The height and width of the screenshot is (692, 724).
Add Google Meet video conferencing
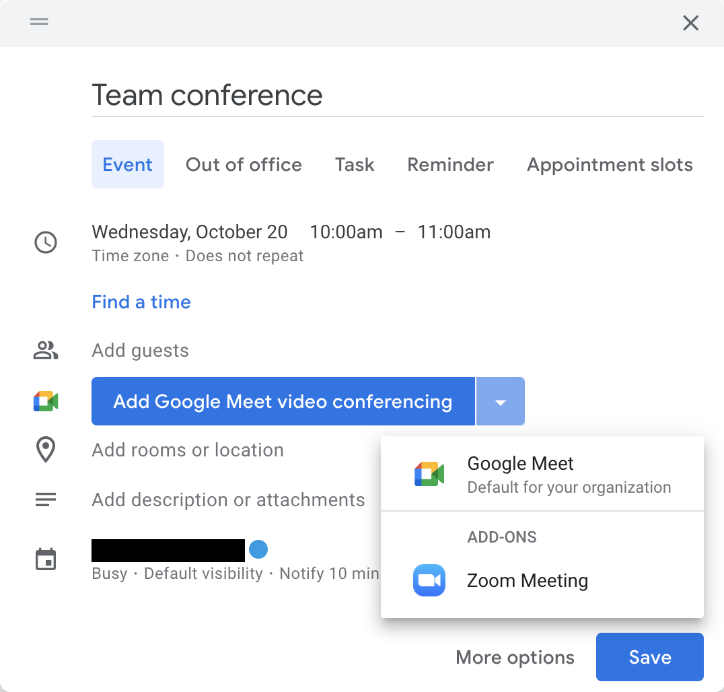click(x=283, y=401)
